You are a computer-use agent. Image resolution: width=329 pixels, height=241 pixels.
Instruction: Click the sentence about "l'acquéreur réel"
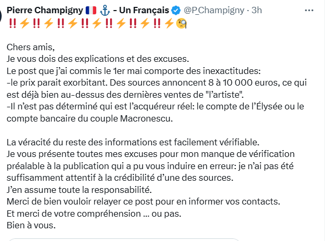click(132, 106)
